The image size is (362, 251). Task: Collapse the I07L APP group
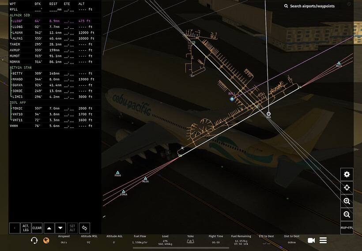click(18, 102)
